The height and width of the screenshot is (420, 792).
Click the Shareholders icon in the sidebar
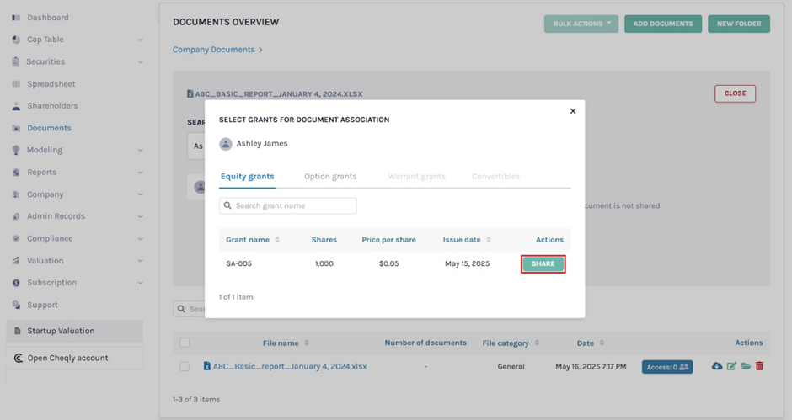pos(16,106)
